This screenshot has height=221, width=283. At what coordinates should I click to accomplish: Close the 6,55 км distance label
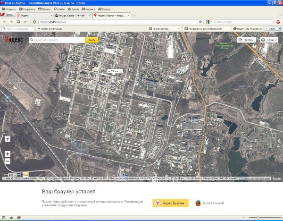tap(121, 71)
